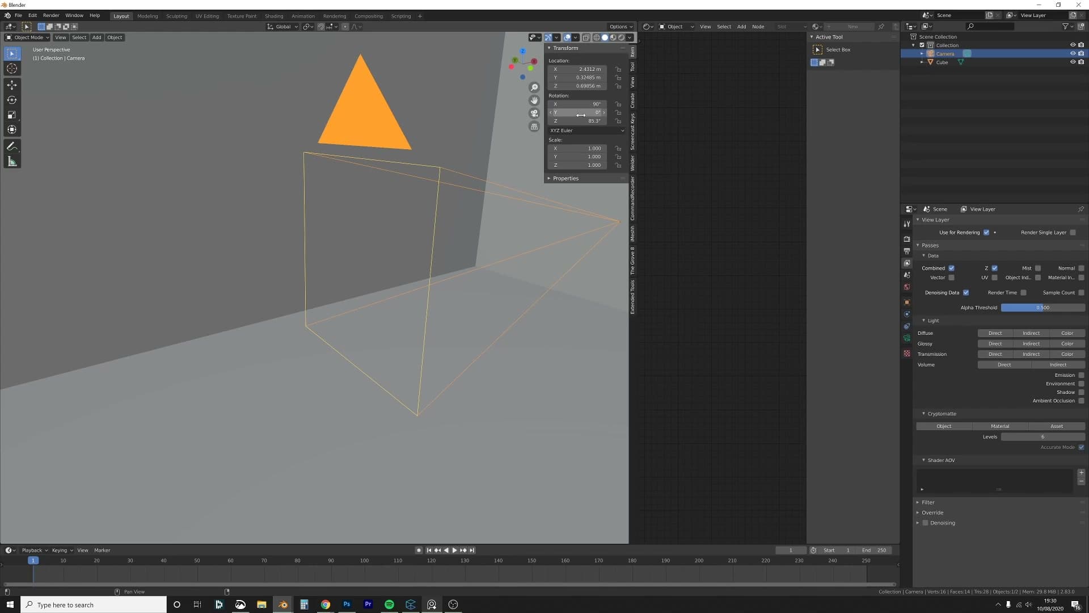Viewport: 1089px width, 613px height.
Task: Click the pan view hand icon
Action: (x=534, y=100)
